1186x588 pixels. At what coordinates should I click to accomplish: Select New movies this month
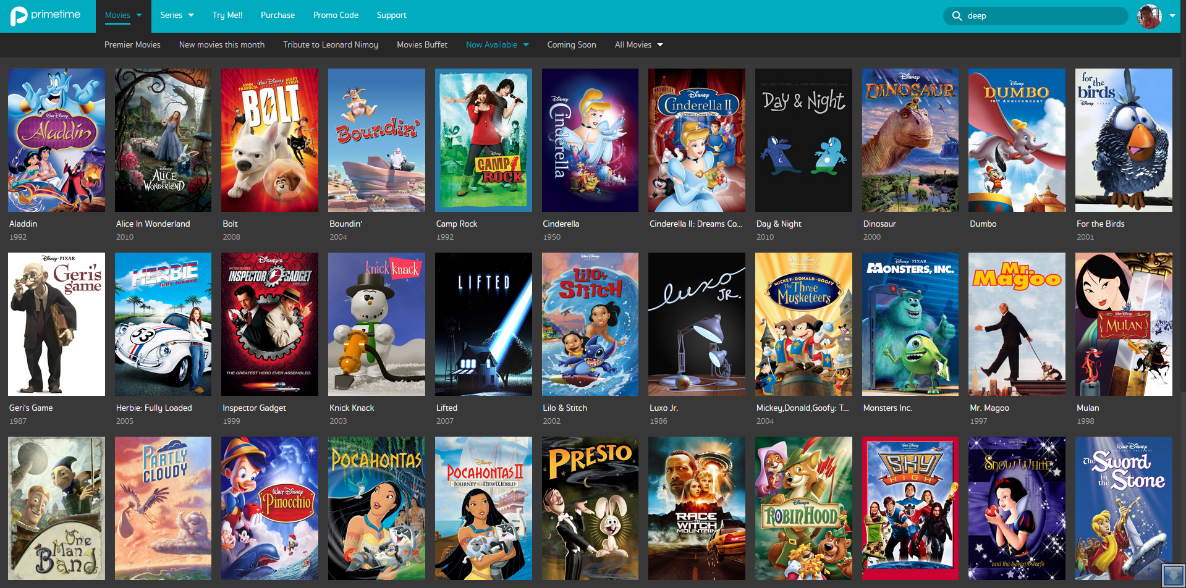pos(222,45)
